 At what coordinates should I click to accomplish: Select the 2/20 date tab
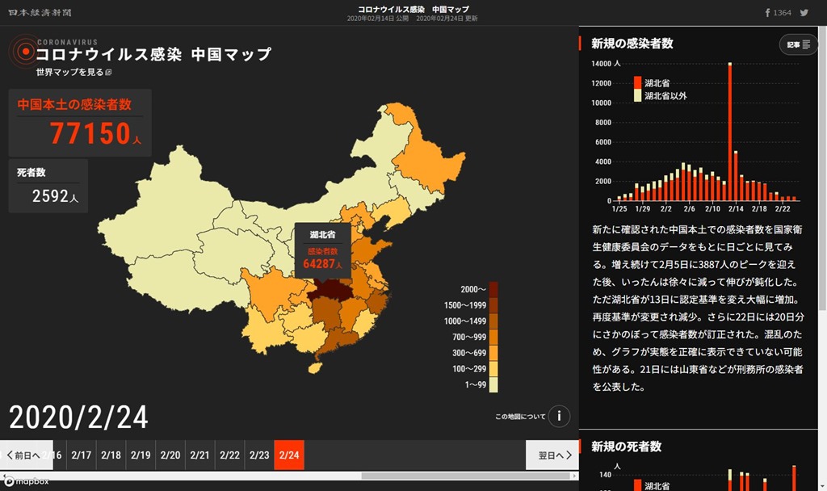(170, 455)
